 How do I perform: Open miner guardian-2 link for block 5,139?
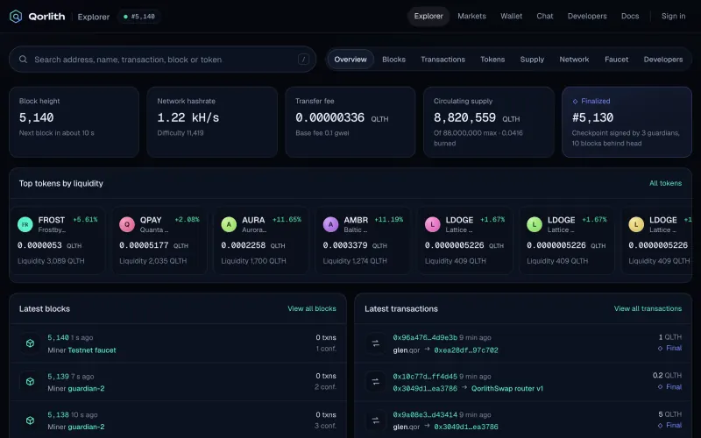(x=86, y=389)
